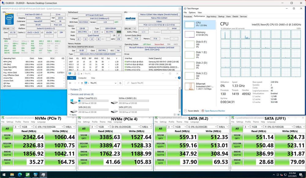Select the SATA (LFF1) (F:) drive icon
Viewport: 306px width, 178px height.
(114, 111)
